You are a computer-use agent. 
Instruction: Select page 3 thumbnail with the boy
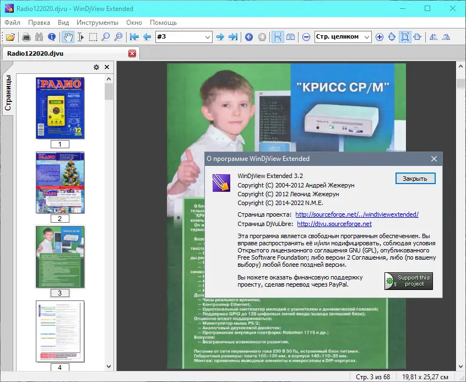tap(60, 257)
